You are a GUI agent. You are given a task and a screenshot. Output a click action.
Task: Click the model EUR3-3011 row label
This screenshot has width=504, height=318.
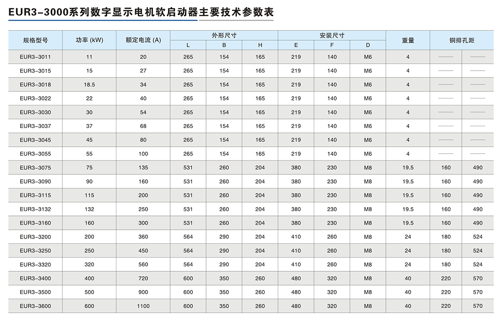tap(35, 56)
